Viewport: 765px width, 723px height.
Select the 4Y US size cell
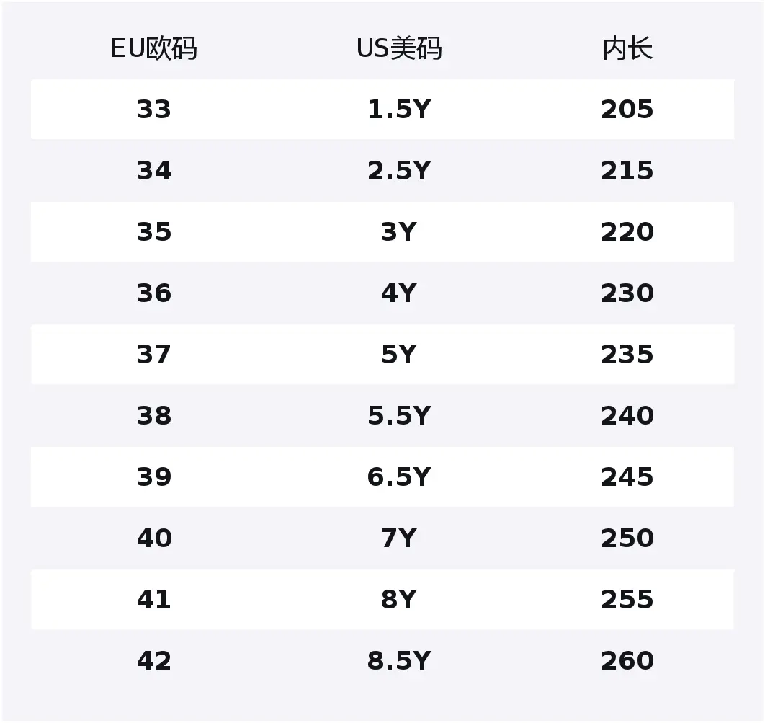point(398,293)
